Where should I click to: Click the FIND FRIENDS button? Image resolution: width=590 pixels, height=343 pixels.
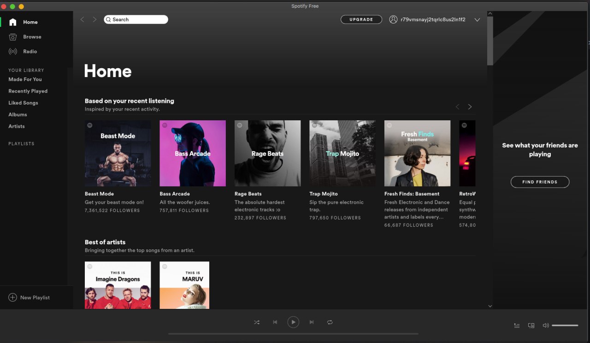click(540, 182)
